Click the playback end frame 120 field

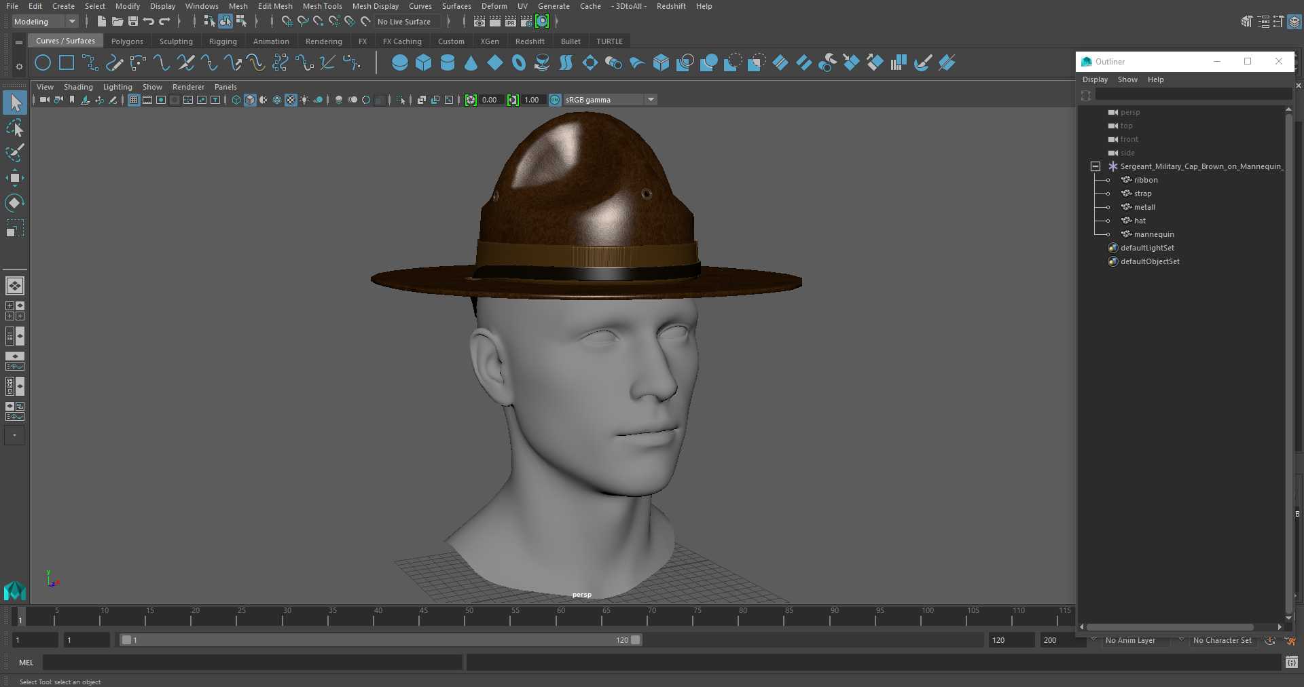(x=1011, y=640)
